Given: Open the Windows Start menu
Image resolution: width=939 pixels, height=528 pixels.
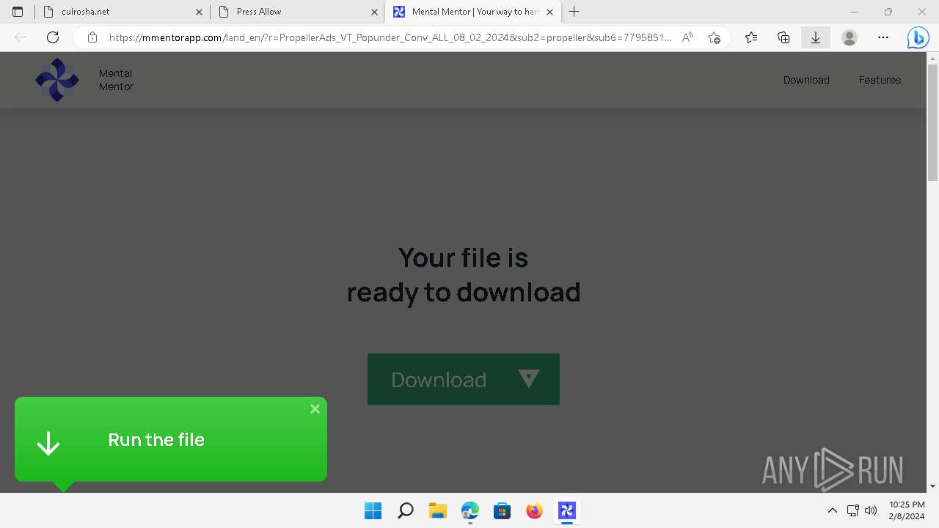Looking at the screenshot, I should tap(373, 510).
